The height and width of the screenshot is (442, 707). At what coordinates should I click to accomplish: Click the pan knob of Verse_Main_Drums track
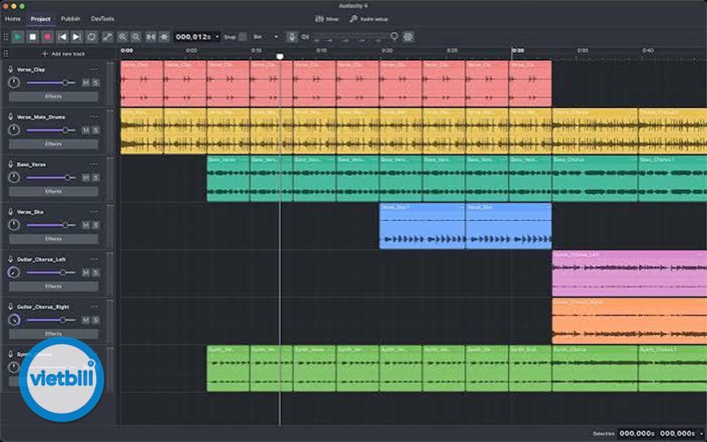14,130
